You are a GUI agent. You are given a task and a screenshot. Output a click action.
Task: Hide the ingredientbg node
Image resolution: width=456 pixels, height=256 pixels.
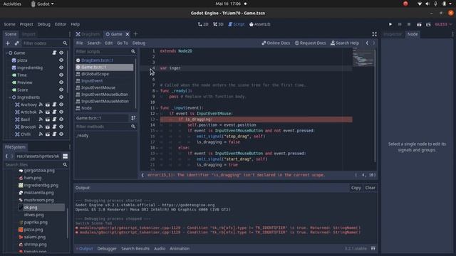pyautogui.click(x=61, y=68)
